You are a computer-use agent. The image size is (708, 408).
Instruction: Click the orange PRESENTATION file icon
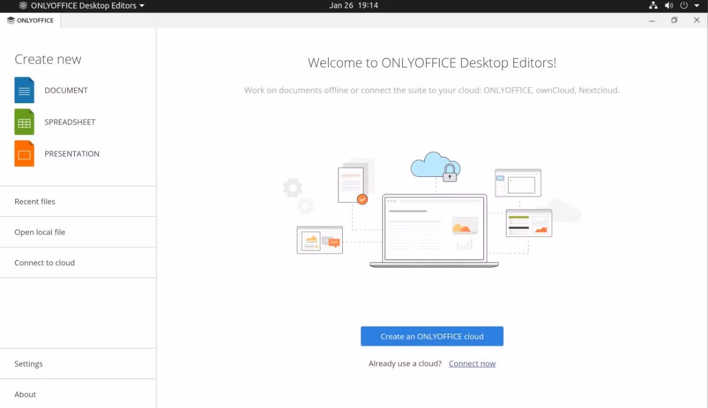tap(24, 154)
